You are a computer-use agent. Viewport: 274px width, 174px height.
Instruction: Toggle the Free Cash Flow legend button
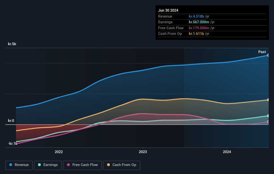[82, 165]
